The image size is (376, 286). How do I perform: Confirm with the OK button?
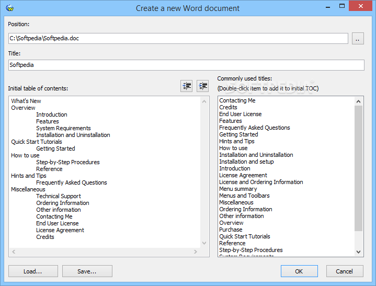point(299,271)
